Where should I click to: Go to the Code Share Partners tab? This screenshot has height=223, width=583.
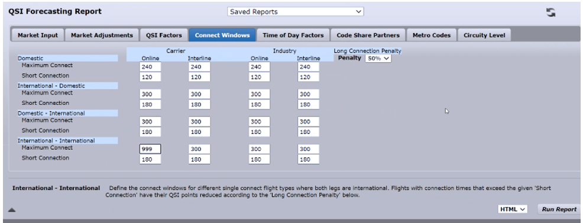(x=368, y=35)
